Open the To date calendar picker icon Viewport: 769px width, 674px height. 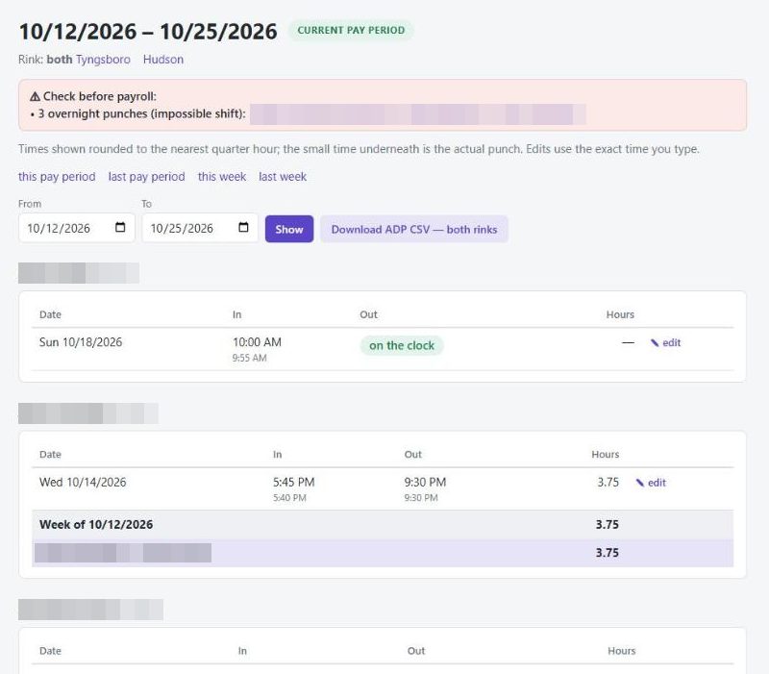[x=243, y=227]
